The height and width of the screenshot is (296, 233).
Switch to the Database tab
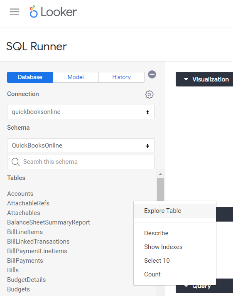click(30, 77)
